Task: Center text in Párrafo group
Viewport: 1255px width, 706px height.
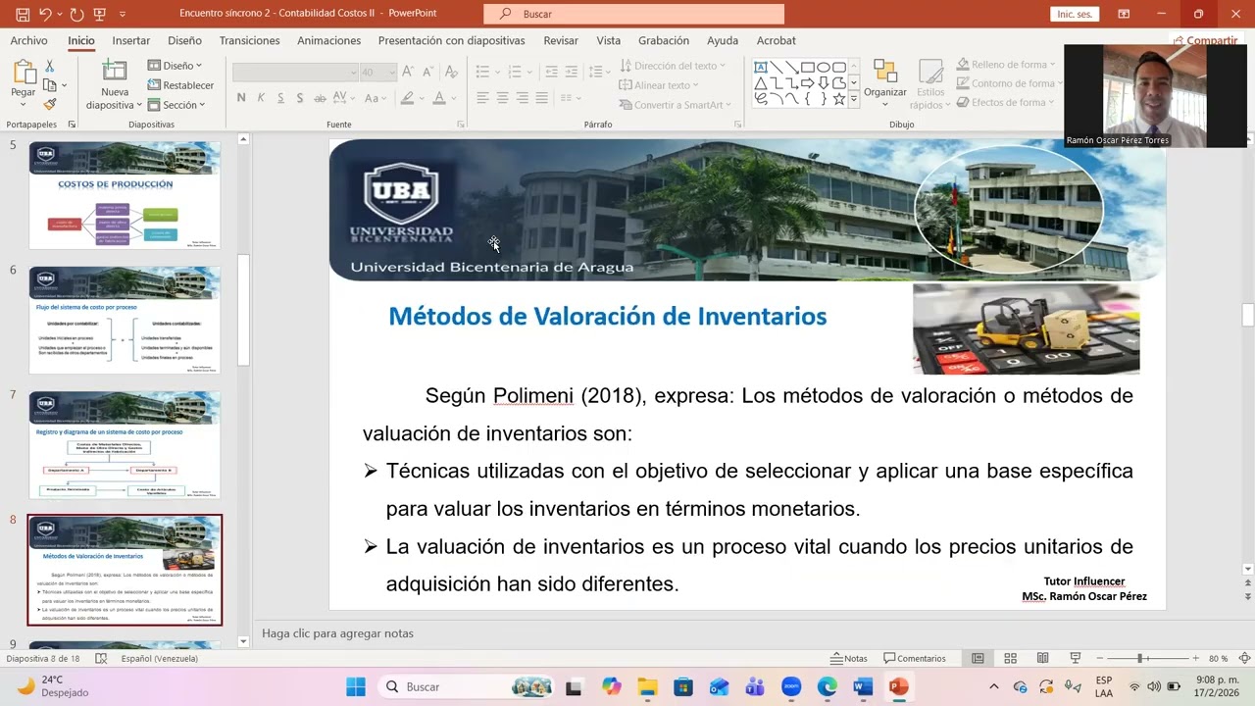Action: [x=502, y=98]
